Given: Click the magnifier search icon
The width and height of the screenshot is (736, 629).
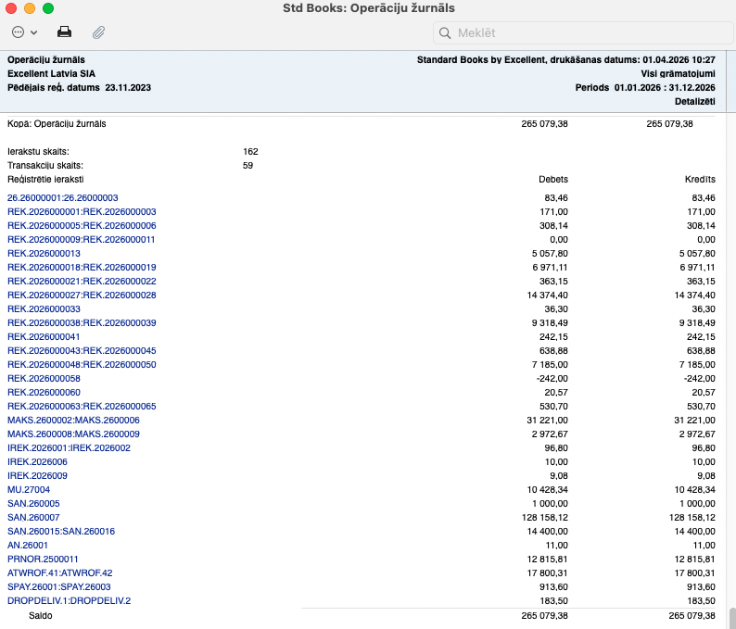Looking at the screenshot, I should pyautogui.click(x=446, y=33).
